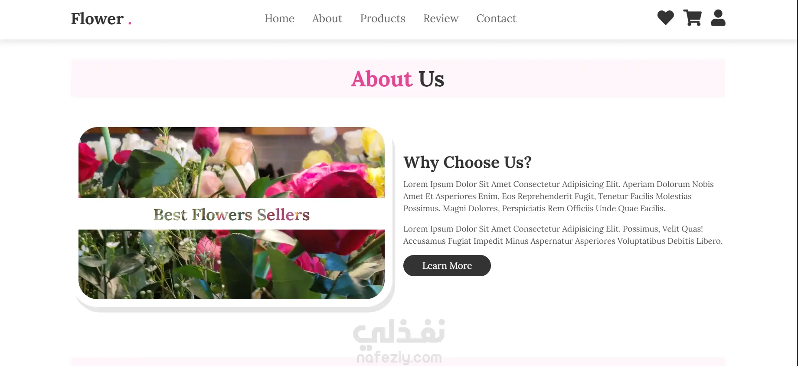Open the shopping cart icon
This screenshot has width=798, height=366.
pos(692,18)
